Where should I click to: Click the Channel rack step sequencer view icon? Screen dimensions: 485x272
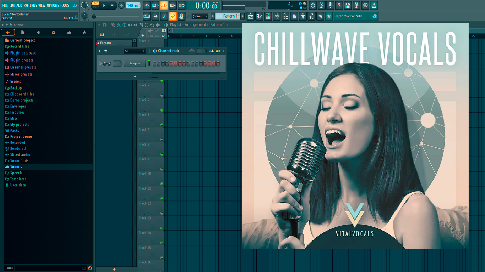click(x=218, y=51)
